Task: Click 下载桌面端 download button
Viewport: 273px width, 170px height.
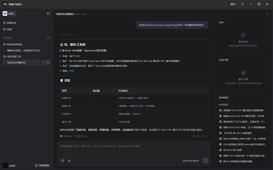Action: (x=42, y=166)
